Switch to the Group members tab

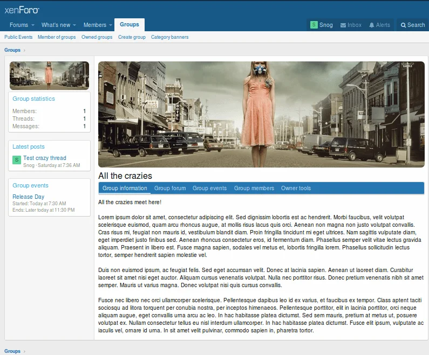(254, 188)
